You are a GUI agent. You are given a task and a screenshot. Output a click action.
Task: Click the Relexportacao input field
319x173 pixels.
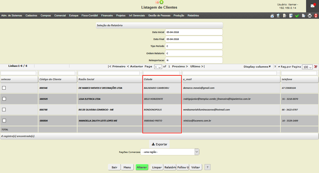tap(194, 60)
